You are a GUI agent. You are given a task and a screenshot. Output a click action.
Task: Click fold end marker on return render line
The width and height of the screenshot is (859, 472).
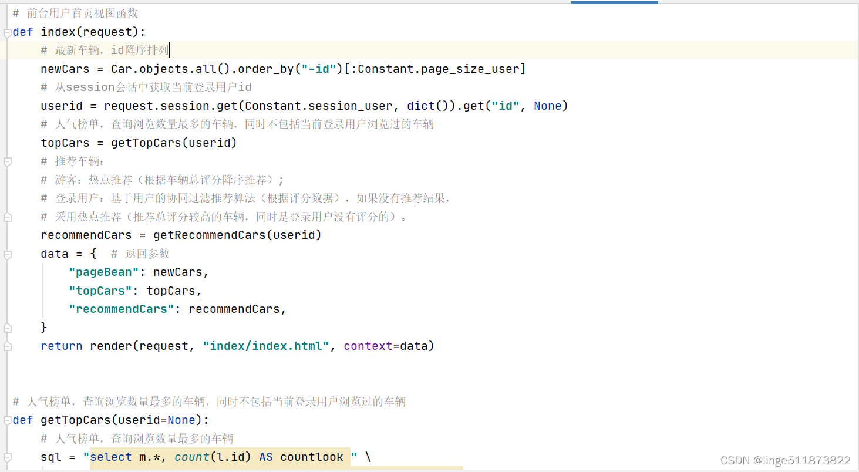(x=7, y=346)
